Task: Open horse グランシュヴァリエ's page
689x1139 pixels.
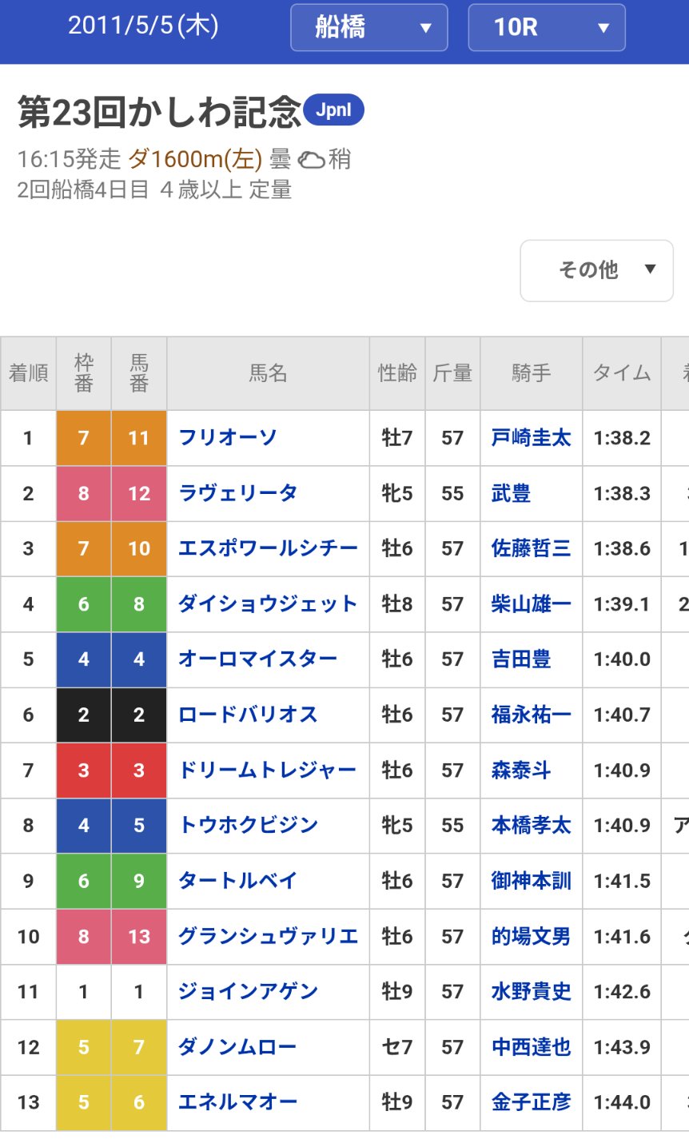Action: pyautogui.click(x=268, y=936)
